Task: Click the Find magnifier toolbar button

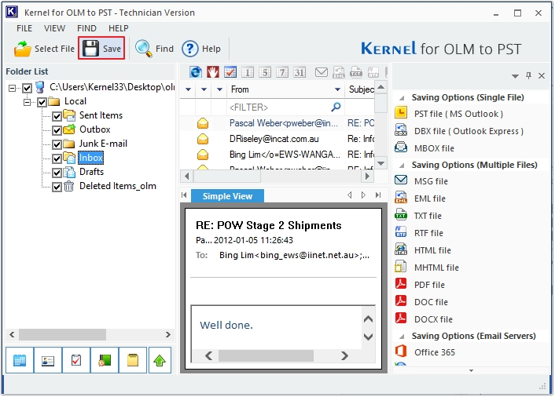Action: [155, 49]
